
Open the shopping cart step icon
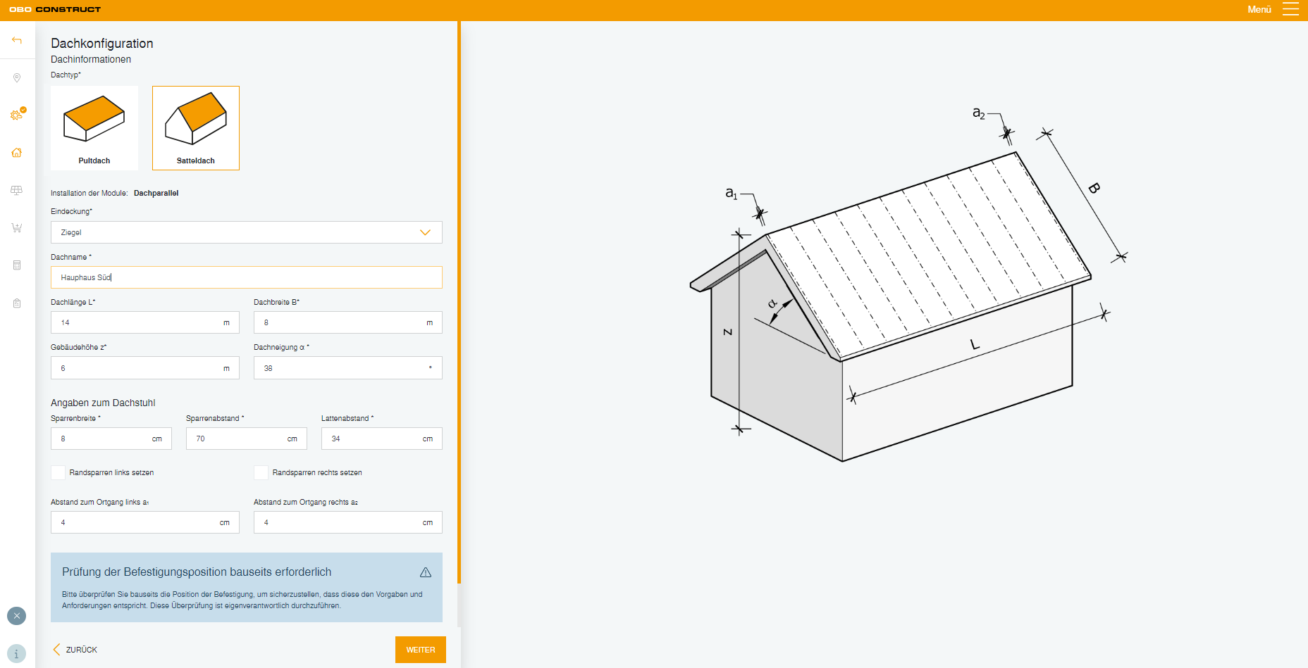point(17,227)
